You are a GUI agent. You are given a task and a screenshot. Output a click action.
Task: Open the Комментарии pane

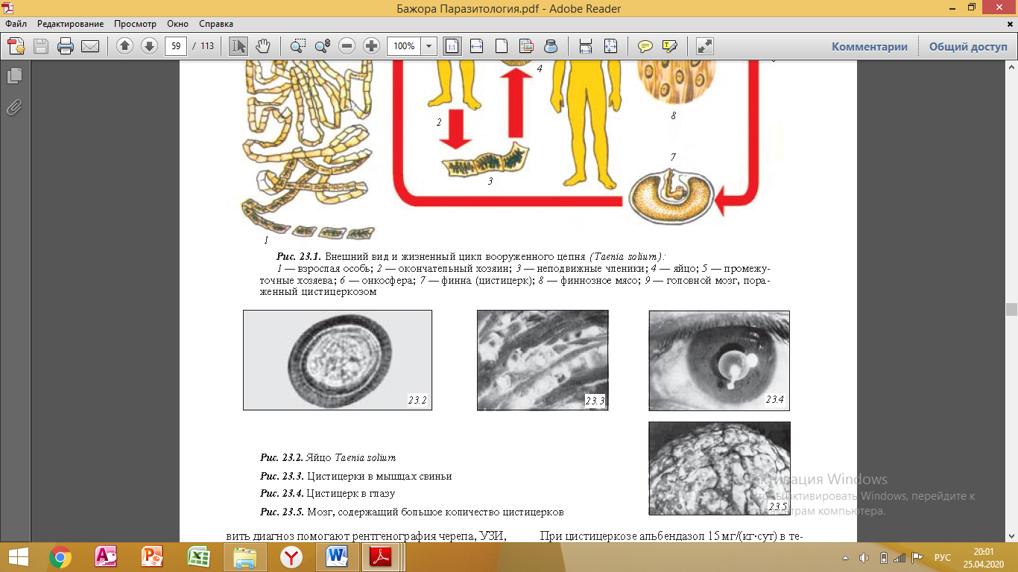coord(870,46)
